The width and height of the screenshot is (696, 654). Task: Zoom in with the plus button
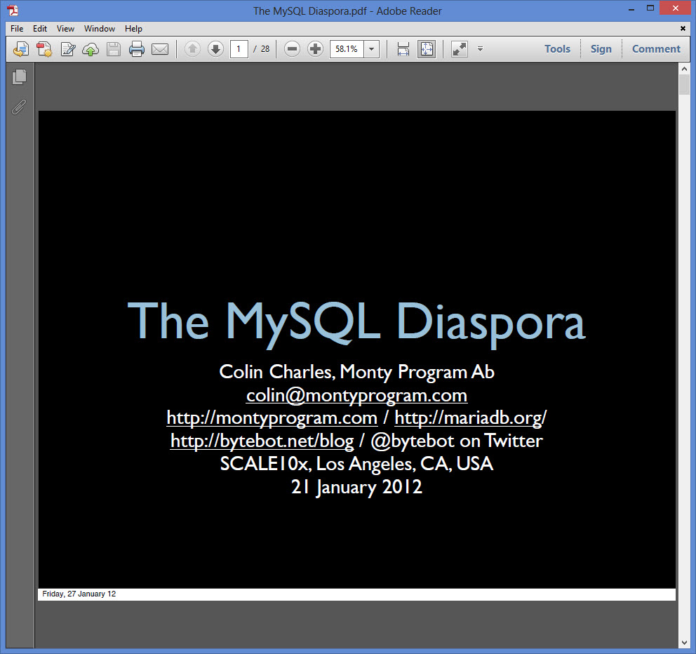[x=315, y=49]
